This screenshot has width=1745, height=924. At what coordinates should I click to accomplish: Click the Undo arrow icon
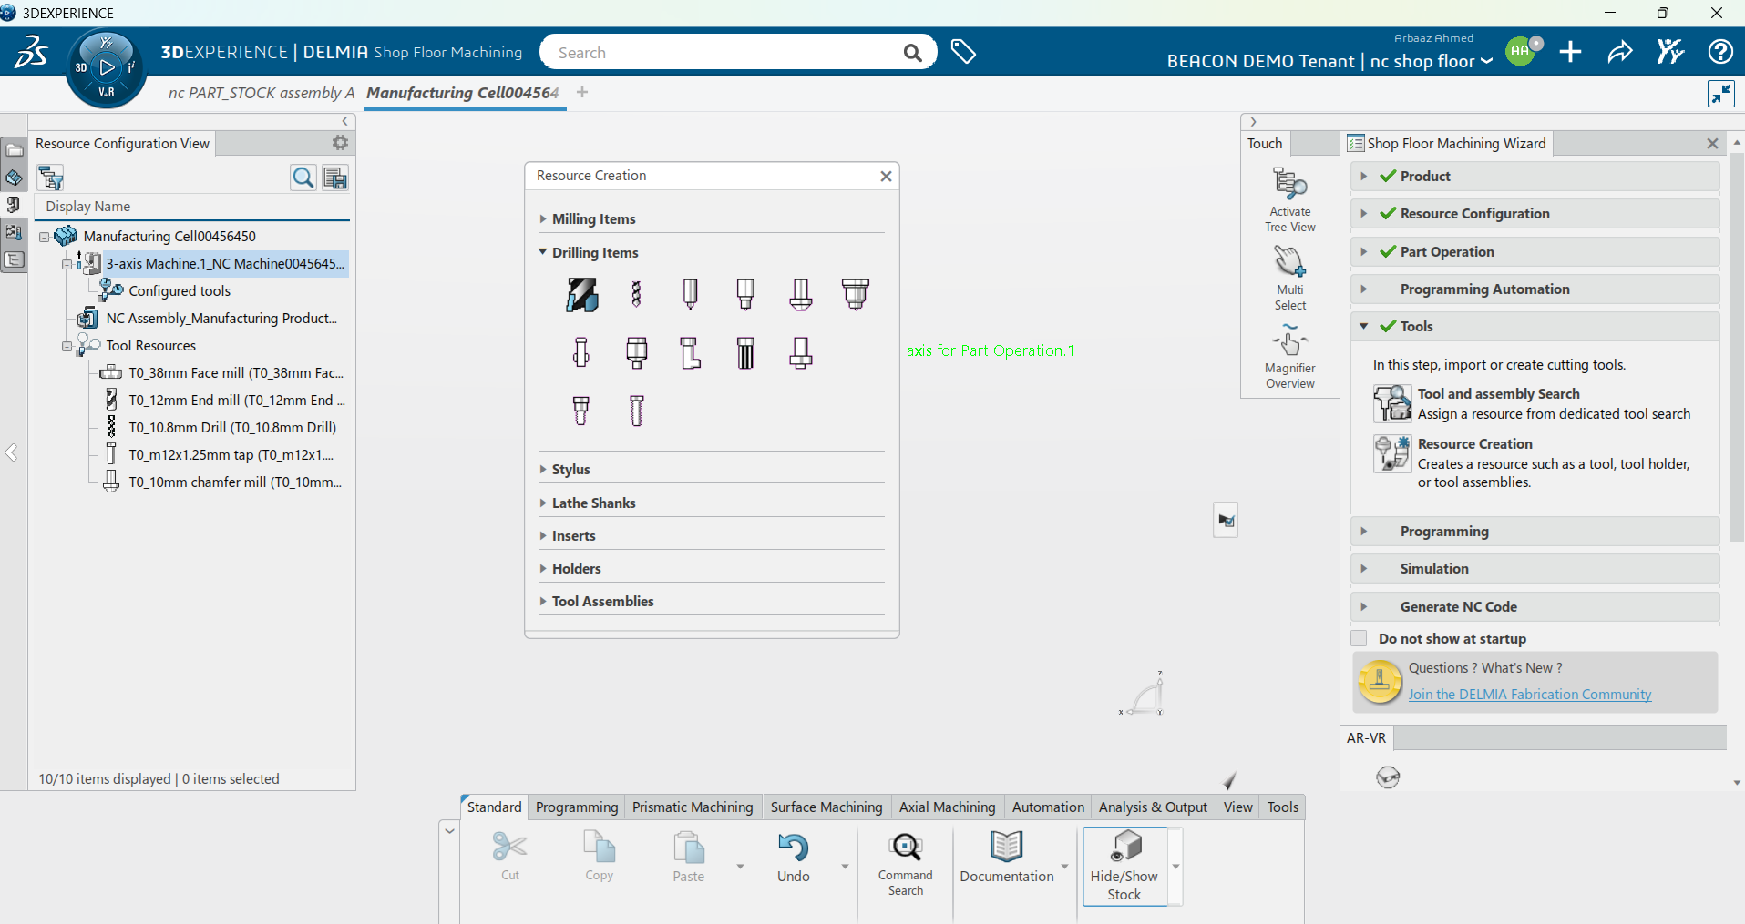(793, 847)
